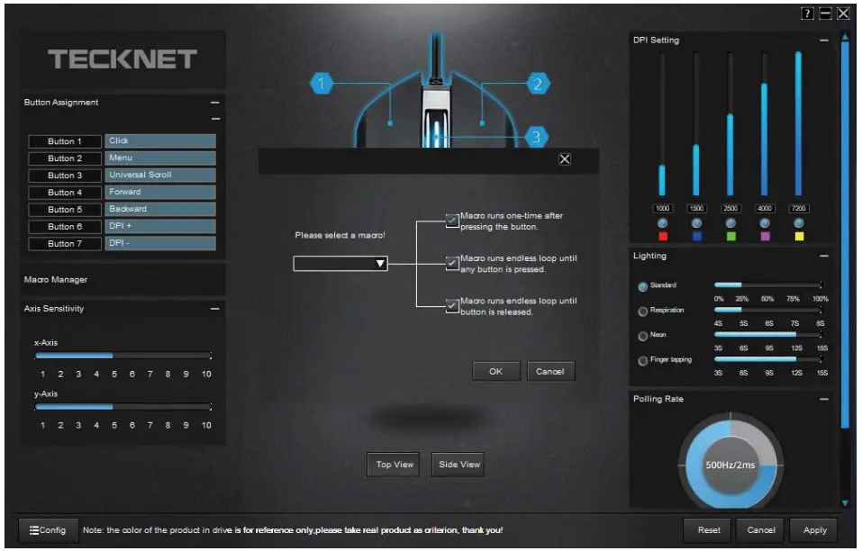This screenshot has height=551, width=862.
Task: Adjust Neon speed slider
Action: pos(768,335)
